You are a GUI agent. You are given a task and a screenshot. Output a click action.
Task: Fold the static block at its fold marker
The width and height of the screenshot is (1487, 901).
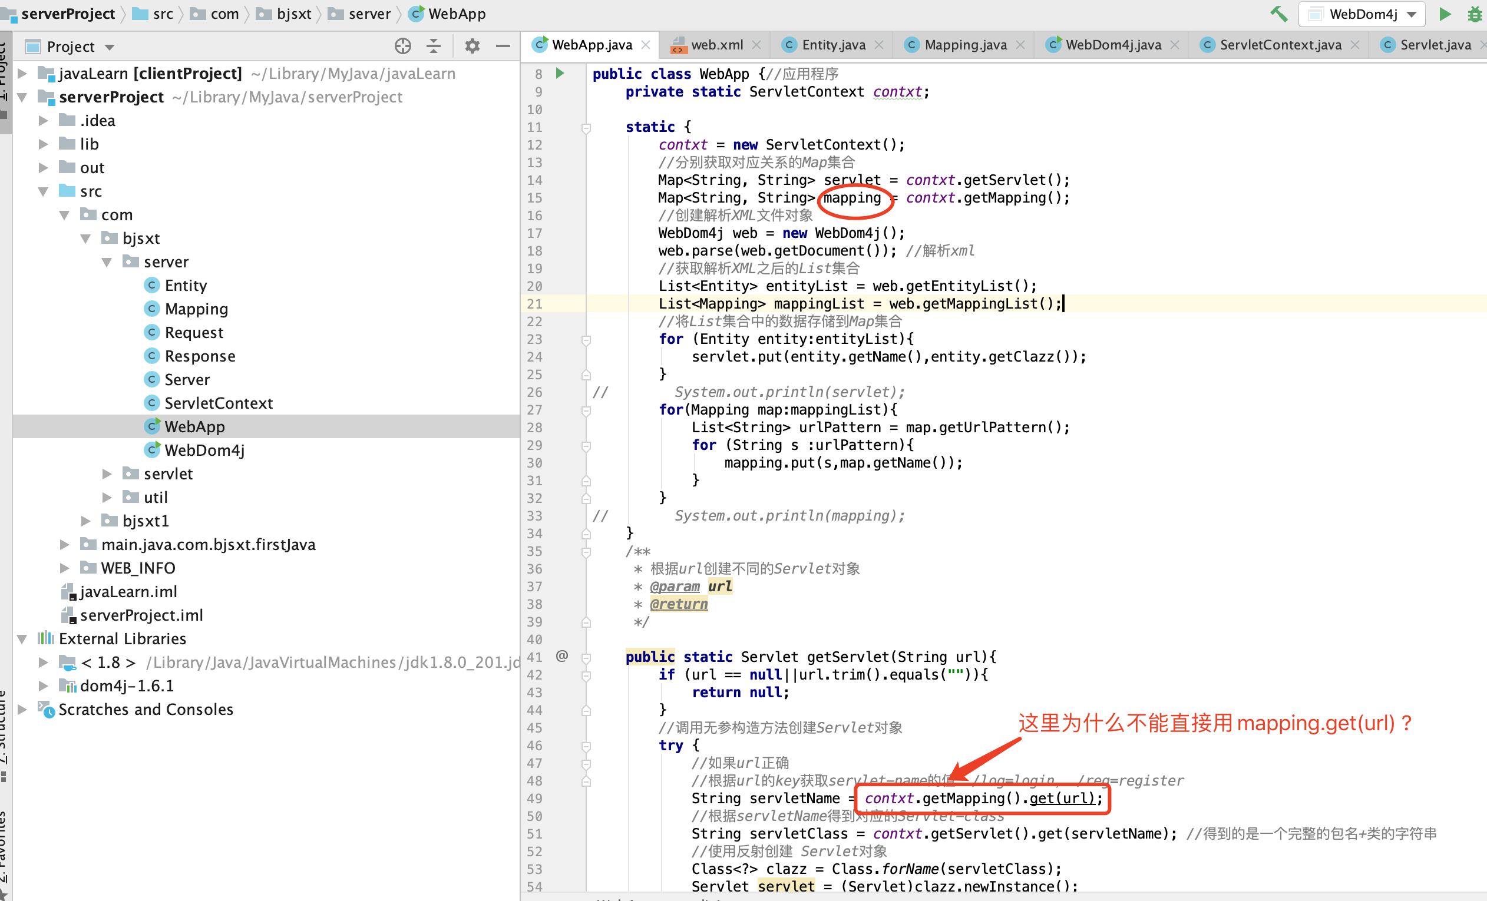(x=586, y=127)
